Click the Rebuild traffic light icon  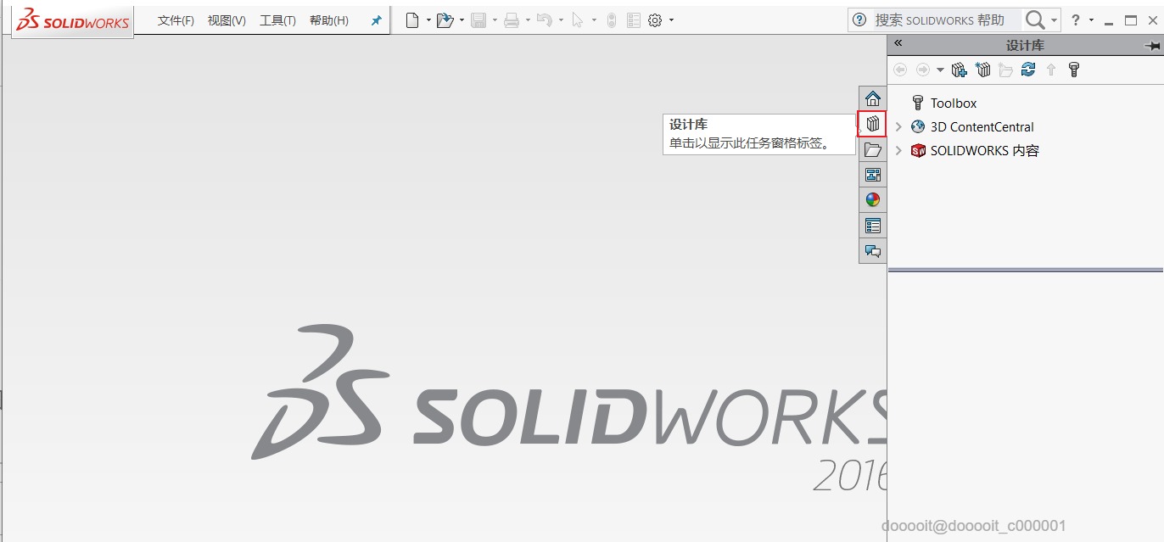click(x=612, y=20)
